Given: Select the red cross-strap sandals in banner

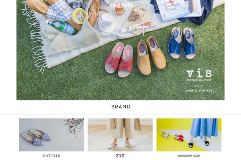Looking at the screenshot, I should click(119, 60).
